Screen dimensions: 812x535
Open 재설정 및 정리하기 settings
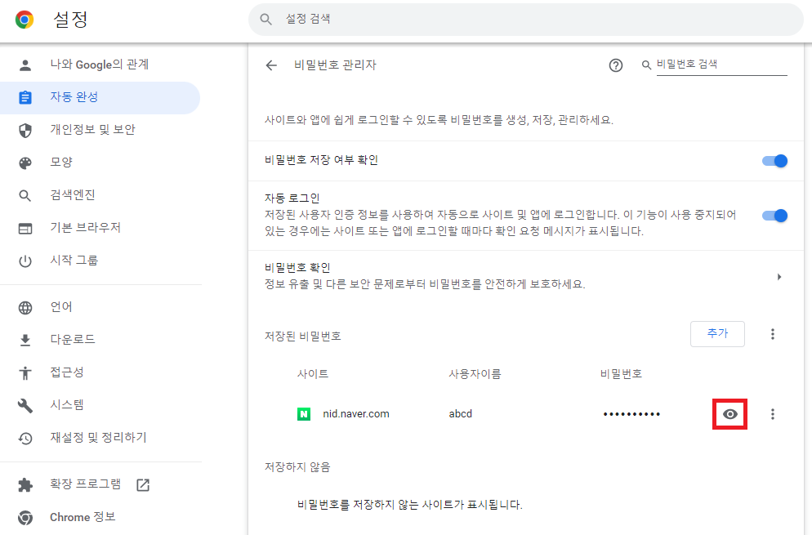pos(100,438)
